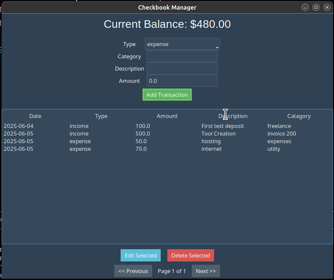Viewport: 334px width, 280px height.
Task: Select the hosting expense row
Action: coord(167,141)
